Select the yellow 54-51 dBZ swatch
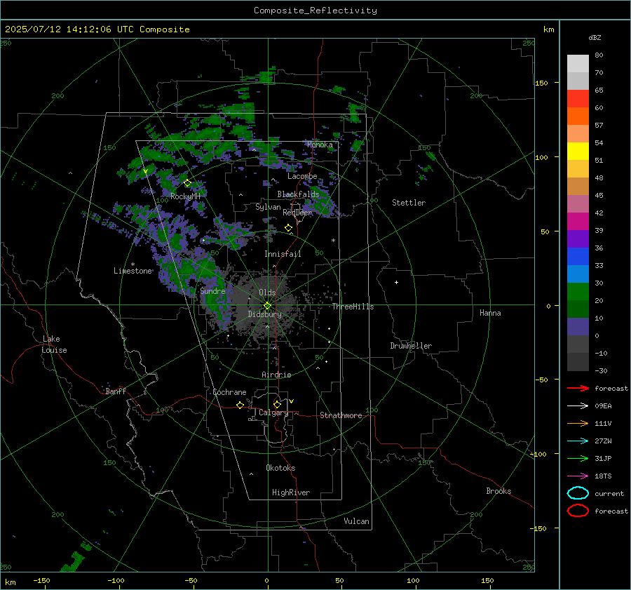The width and height of the screenshot is (631, 590). pyautogui.click(x=578, y=151)
